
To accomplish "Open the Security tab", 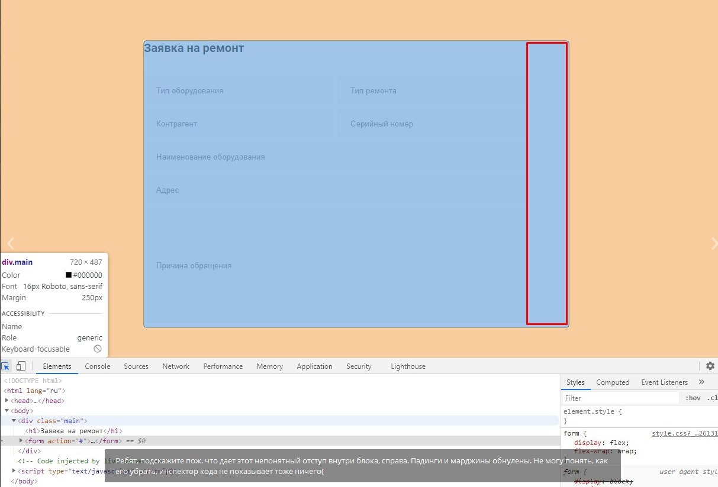I will click(x=359, y=366).
